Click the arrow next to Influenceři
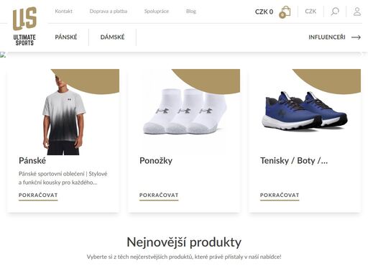Screen dimensions: 368x276 coord(356,37)
